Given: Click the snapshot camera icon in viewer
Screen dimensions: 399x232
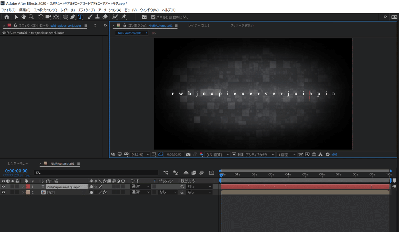Looking at the screenshot, I should [x=188, y=155].
